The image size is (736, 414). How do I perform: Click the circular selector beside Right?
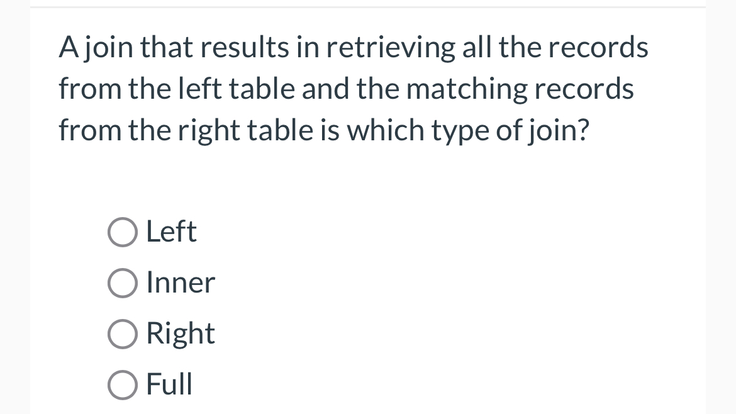click(x=123, y=333)
